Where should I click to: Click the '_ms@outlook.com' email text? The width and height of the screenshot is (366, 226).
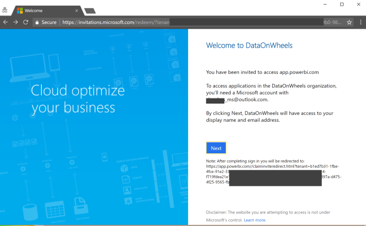pyautogui.click(x=246, y=100)
